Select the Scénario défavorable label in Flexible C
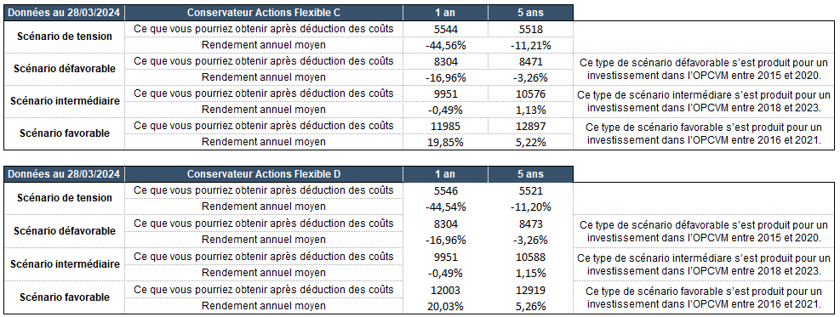The height and width of the screenshot is (317, 840). (x=65, y=69)
